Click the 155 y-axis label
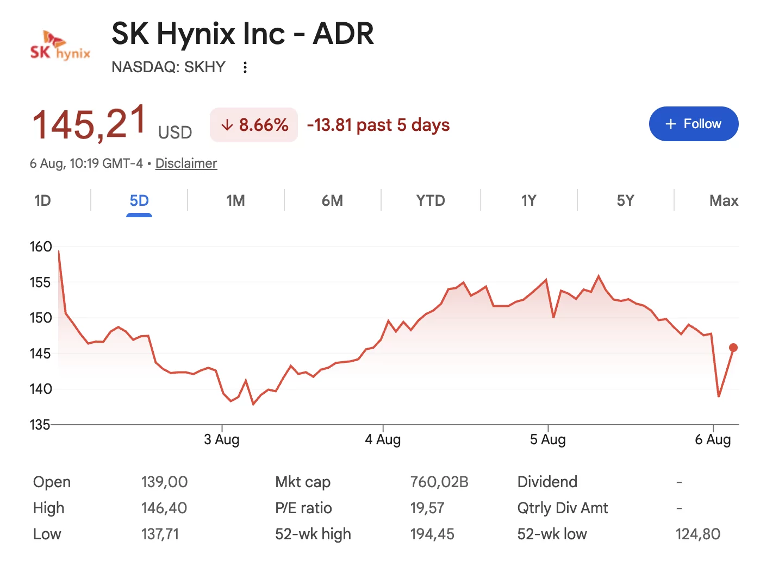The height and width of the screenshot is (567, 760). click(41, 282)
